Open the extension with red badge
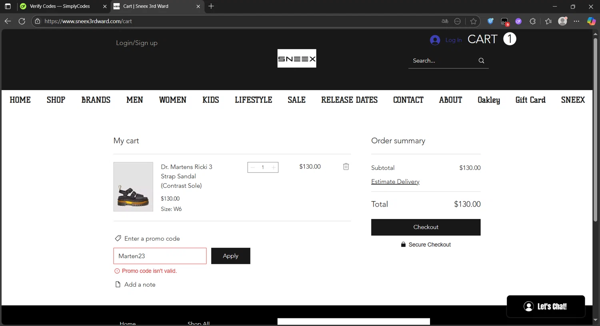The width and height of the screenshot is (600, 326). 505,22
